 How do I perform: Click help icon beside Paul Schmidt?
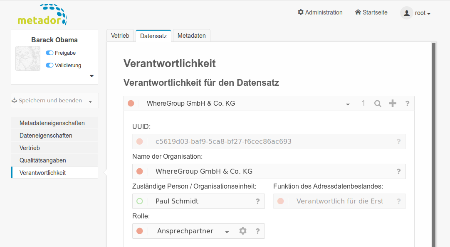coord(258,201)
